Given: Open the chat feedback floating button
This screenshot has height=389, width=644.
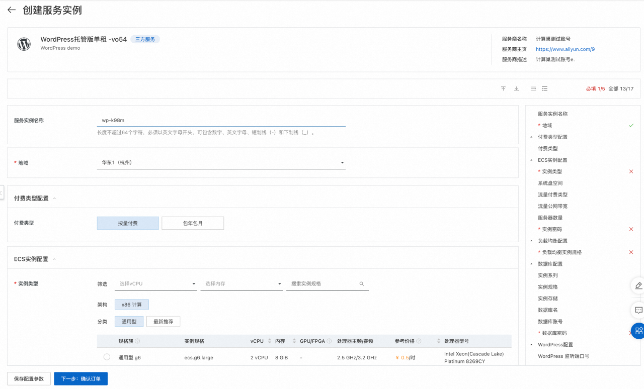Looking at the screenshot, I should [x=638, y=310].
